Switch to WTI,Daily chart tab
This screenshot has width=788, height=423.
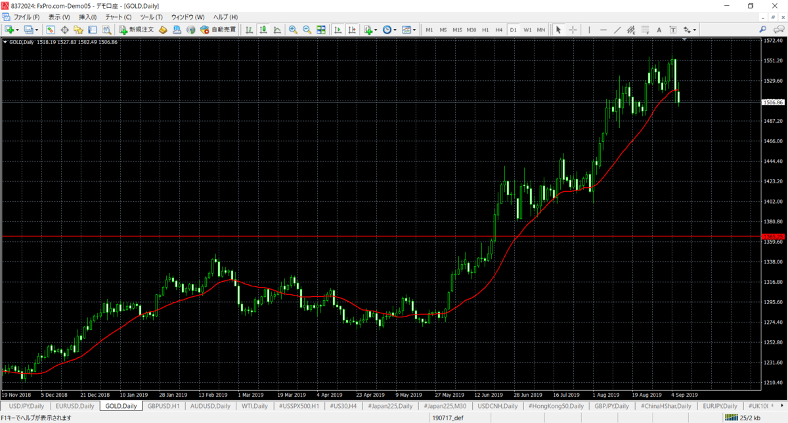tap(254, 407)
